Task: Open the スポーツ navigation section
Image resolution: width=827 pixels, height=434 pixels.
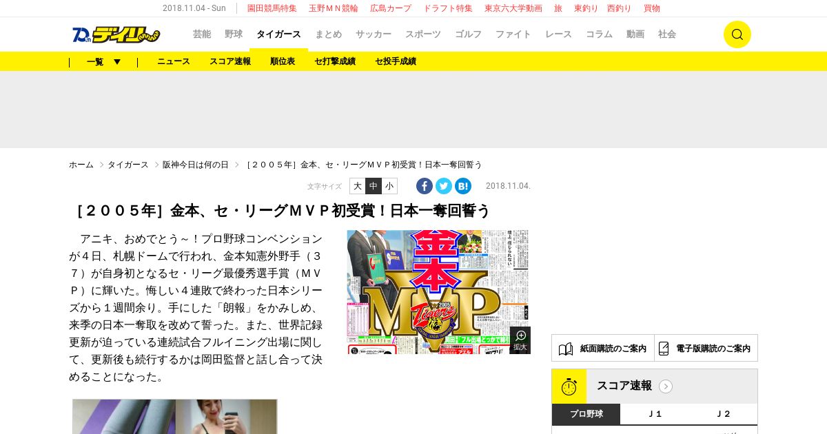Action: pyautogui.click(x=423, y=34)
